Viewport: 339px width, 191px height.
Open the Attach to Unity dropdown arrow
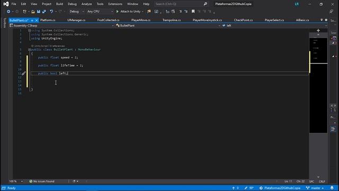coord(142,12)
